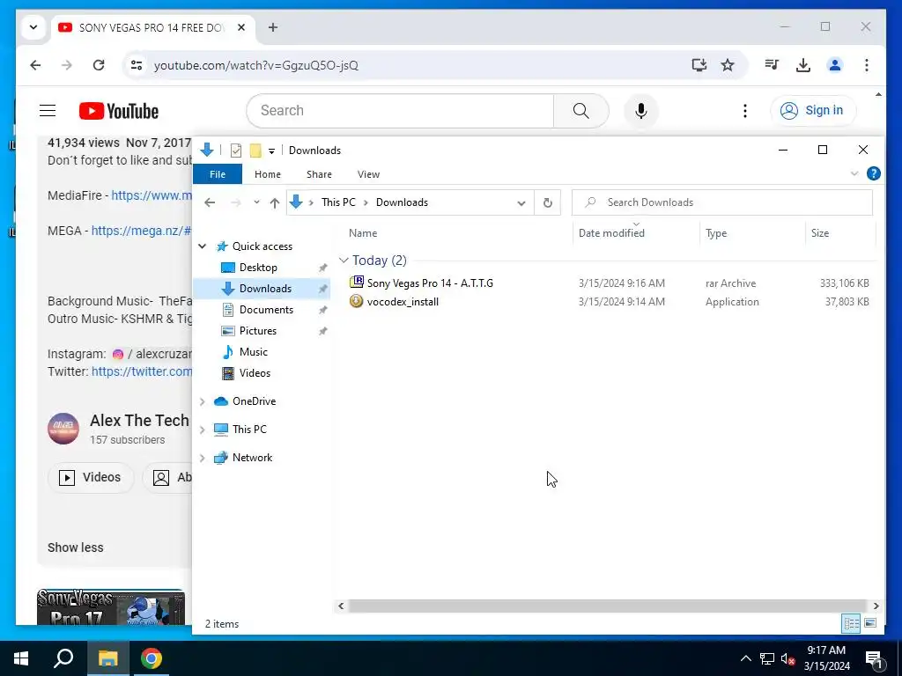
Task: Expand the This PC tree node
Action: [x=203, y=430]
